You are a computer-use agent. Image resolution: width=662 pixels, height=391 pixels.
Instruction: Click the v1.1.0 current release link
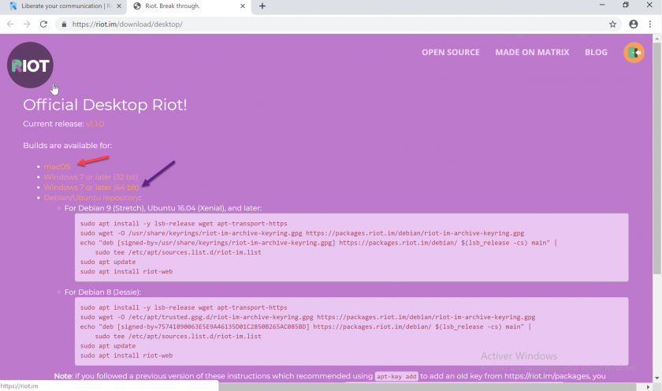pyautogui.click(x=95, y=124)
